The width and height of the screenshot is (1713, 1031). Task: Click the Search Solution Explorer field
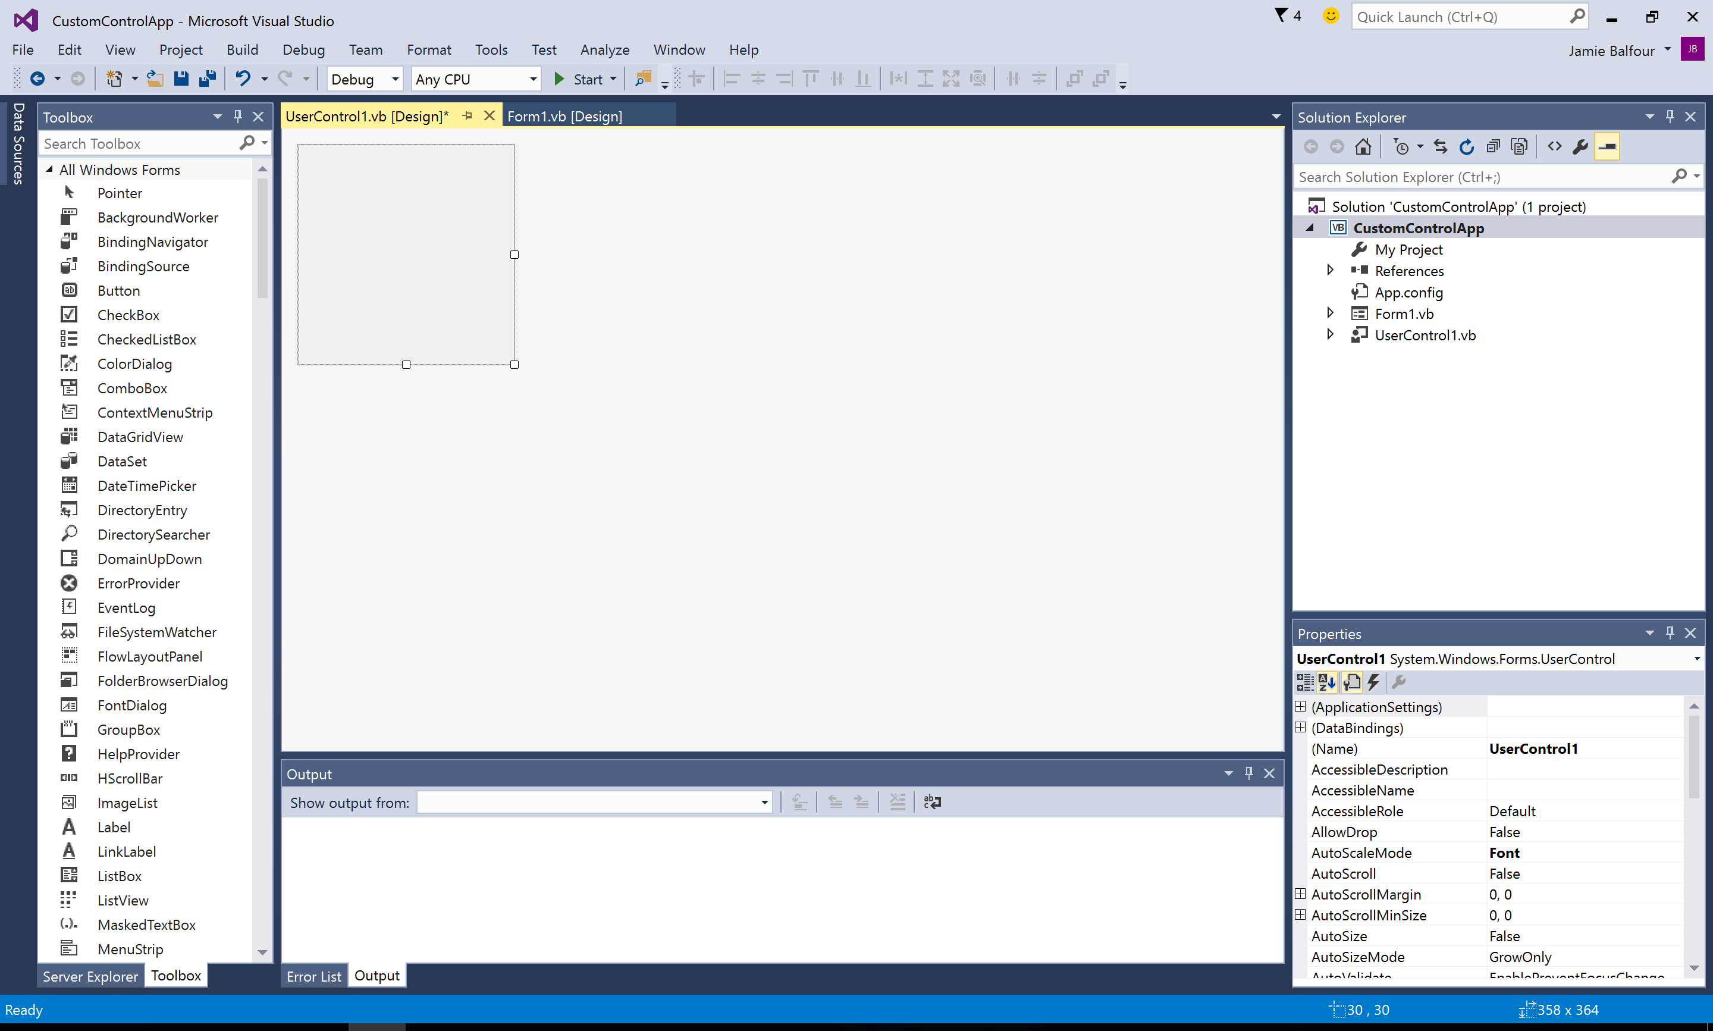tap(1482, 177)
